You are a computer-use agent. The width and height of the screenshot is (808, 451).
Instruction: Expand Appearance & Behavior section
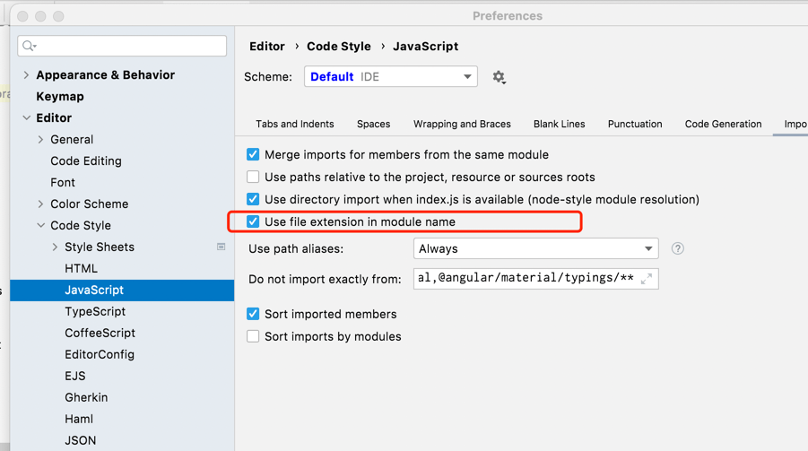pyautogui.click(x=26, y=74)
